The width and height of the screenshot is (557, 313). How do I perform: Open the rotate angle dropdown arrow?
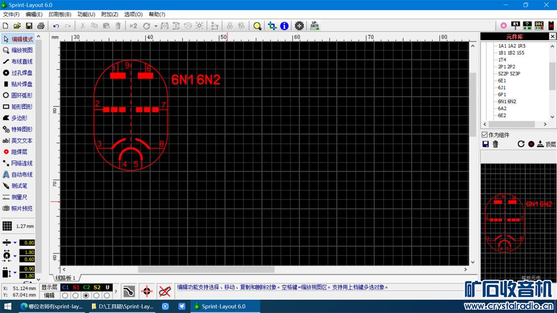(155, 26)
